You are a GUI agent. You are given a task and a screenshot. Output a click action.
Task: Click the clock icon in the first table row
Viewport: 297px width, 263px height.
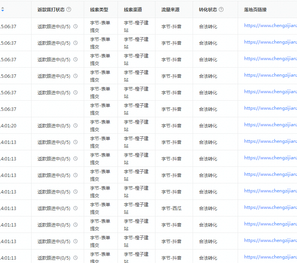coord(75,26)
